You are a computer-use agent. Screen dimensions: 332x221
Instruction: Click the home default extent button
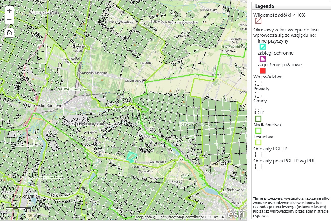pyautogui.click(x=9, y=33)
